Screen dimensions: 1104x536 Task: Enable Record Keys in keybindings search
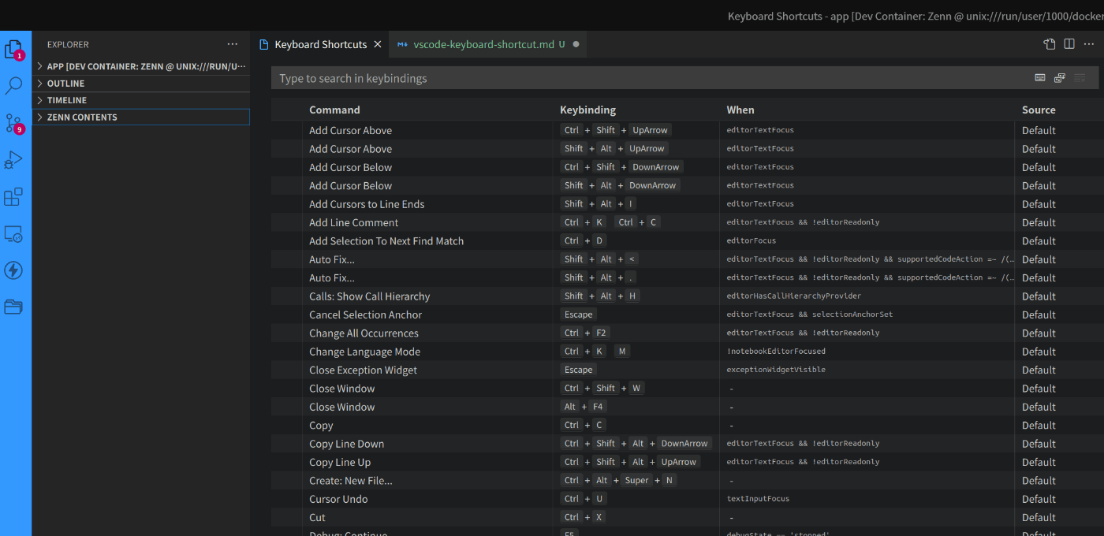point(1039,78)
